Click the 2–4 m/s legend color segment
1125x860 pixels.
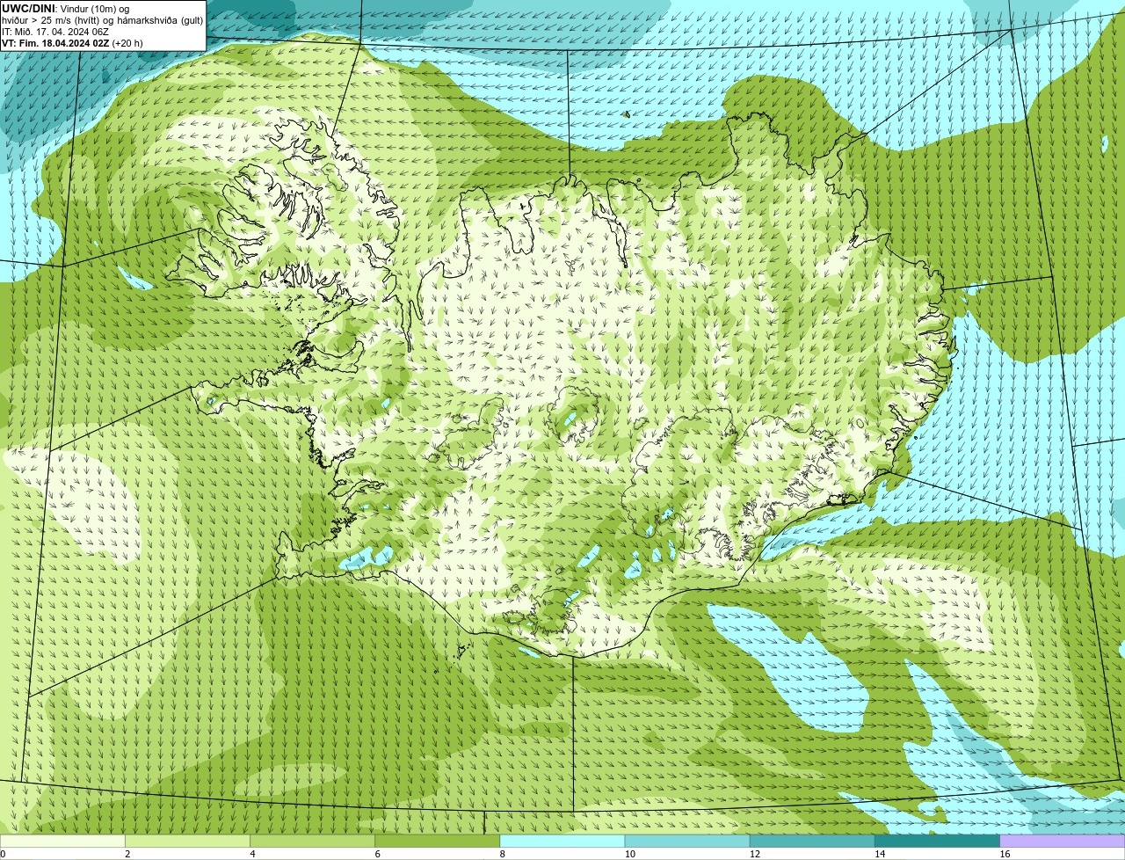pos(187,842)
